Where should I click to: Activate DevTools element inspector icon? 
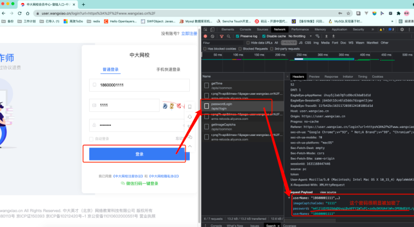click(x=205, y=29)
